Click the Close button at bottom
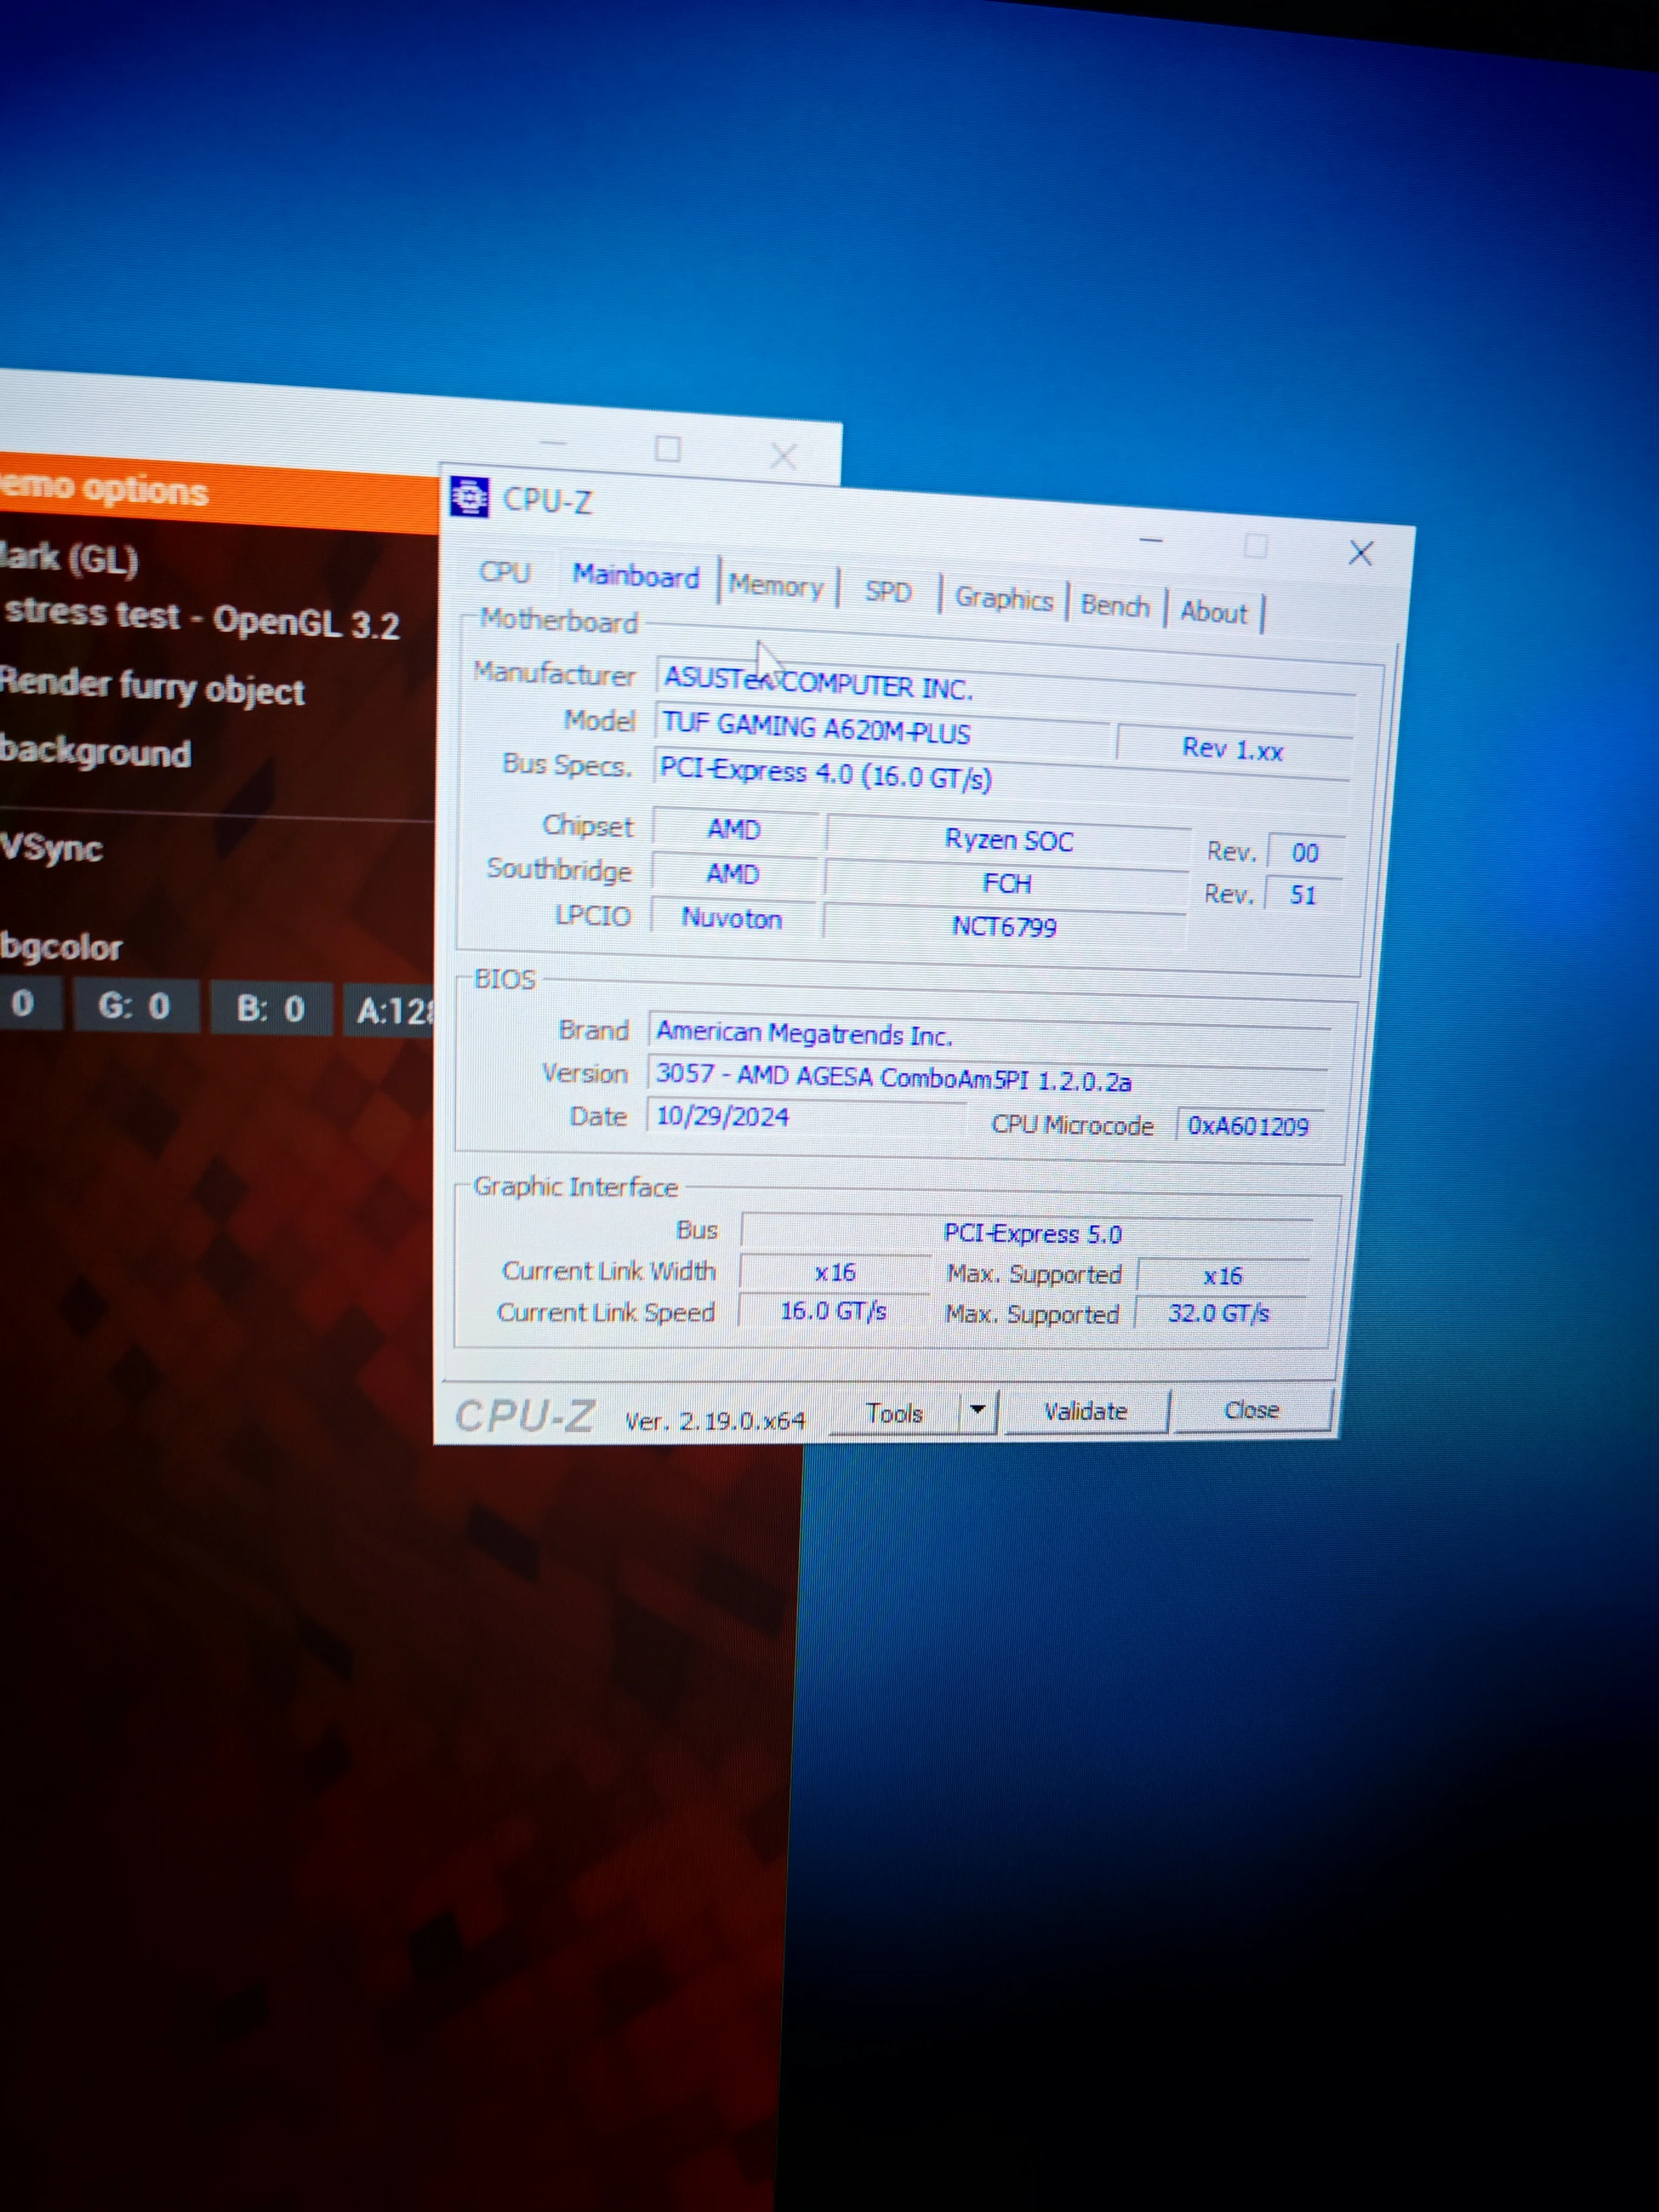This screenshot has height=2212, width=1659. coord(1251,1410)
